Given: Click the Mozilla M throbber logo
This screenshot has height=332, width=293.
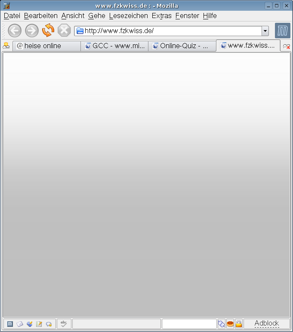Looking at the screenshot, I should pyautogui.click(x=282, y=31).
